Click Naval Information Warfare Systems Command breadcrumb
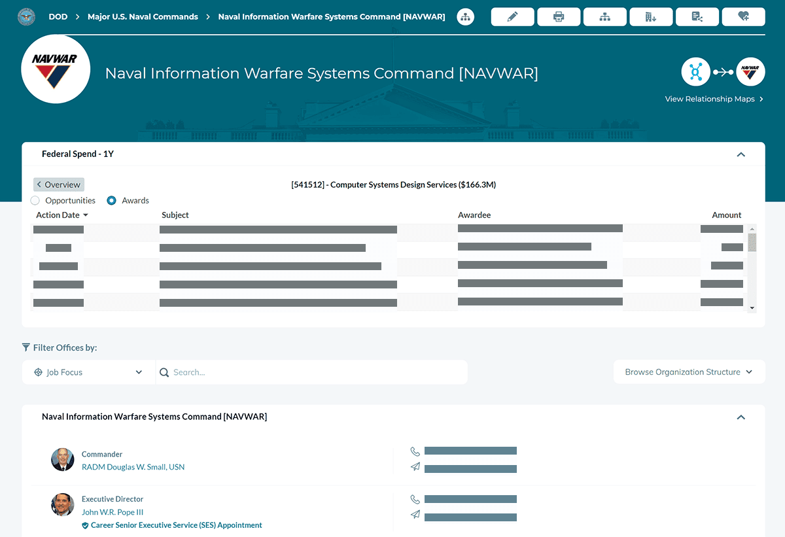This screenshot has width=785, height=537. (x=332, y=17)
